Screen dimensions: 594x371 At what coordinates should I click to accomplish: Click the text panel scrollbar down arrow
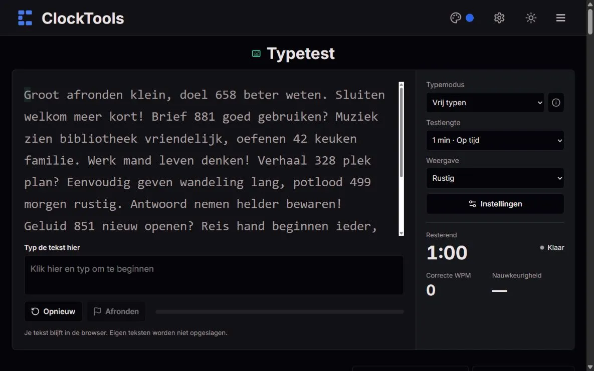[401, 234]
